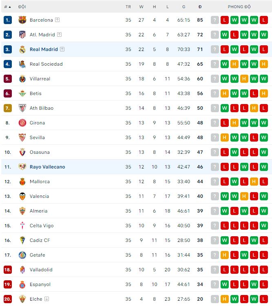Click relegation arrow icon beside Elche
272x306 pixels.
click(46, 299)
